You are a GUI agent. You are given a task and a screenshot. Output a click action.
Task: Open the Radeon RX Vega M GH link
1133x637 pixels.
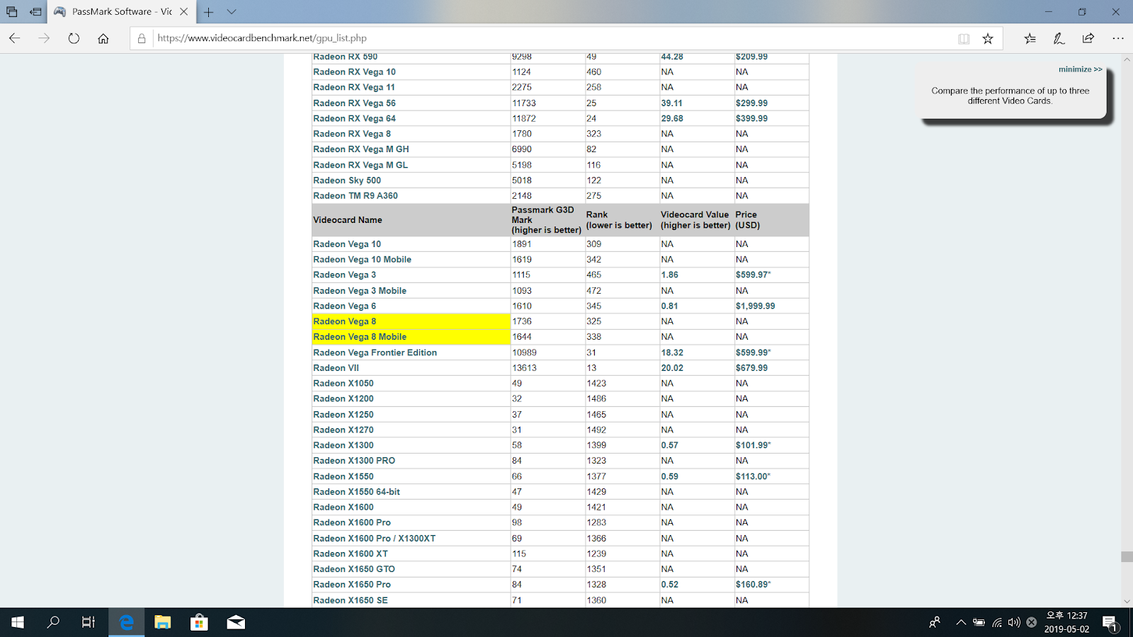[x=361, y=149]
